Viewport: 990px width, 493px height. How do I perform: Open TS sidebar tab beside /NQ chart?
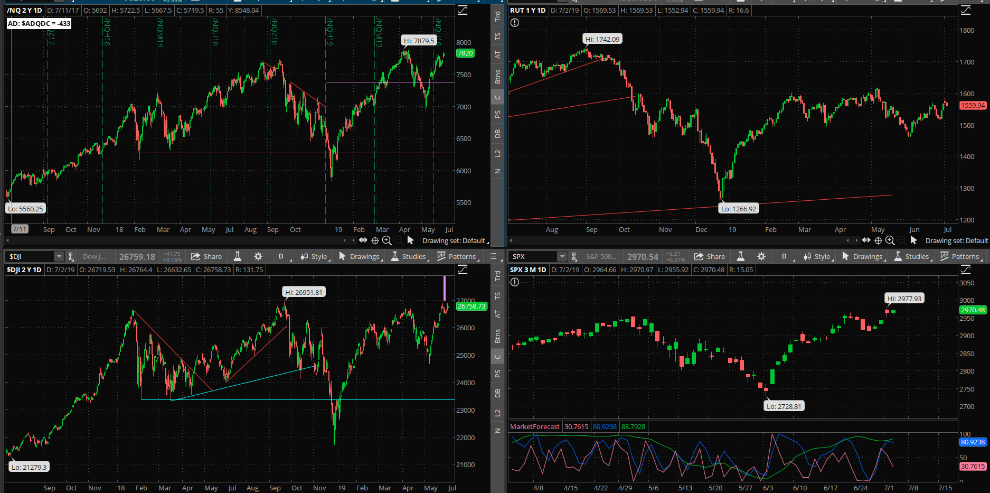[497, 36]
